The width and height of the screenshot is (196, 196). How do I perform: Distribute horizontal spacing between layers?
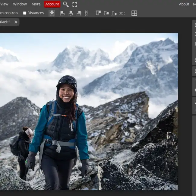tap(122, 13)
